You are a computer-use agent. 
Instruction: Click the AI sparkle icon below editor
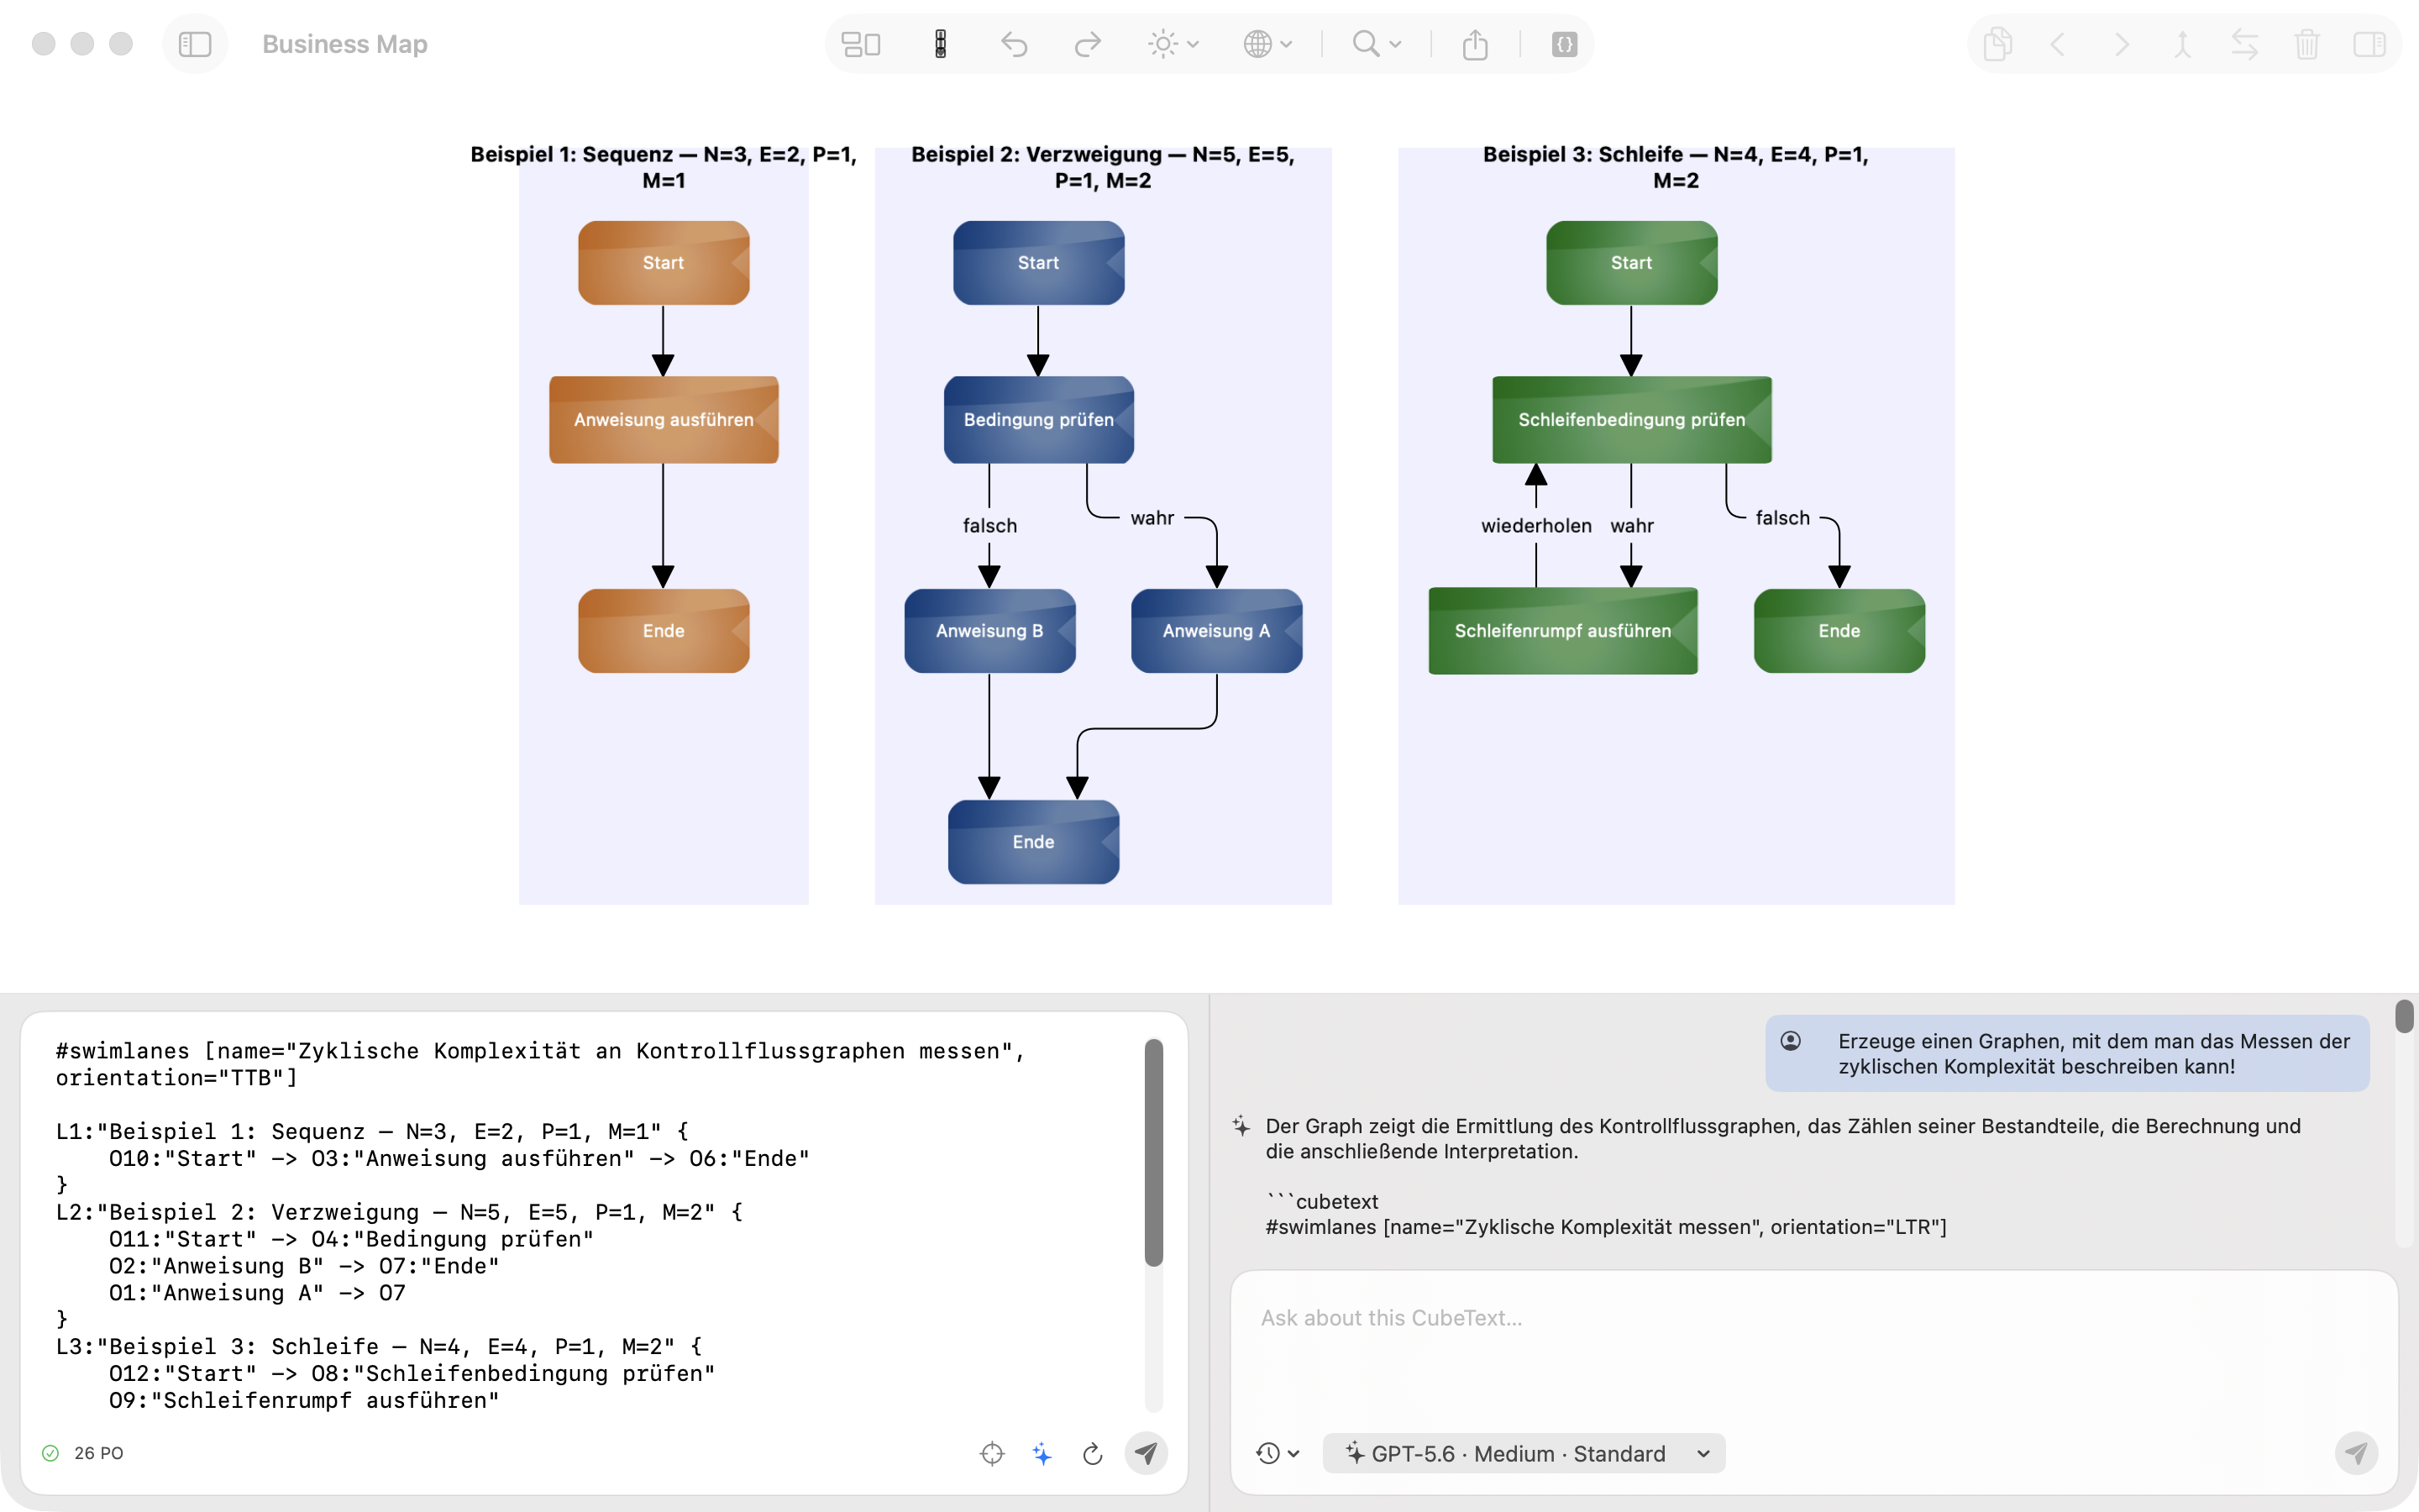[x=1042, y=1453]
